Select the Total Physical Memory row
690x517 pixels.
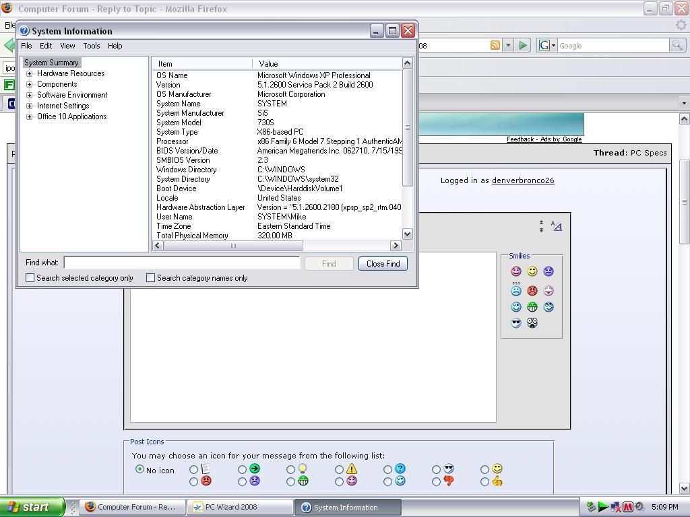point(277,236)
